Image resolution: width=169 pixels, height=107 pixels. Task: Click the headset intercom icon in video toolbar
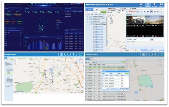click(158, 12)
